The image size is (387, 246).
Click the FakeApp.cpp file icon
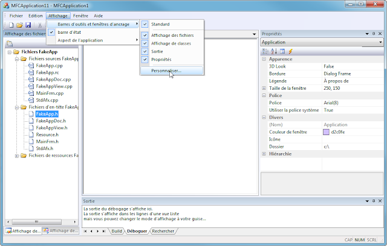pyautogui.click(x=31, y=66)
